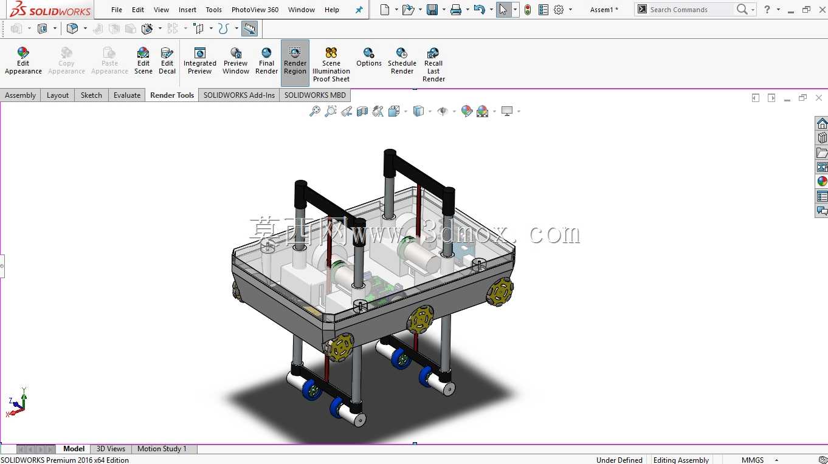
Task: Open Edit Appearance tool
Action: [x=23, y=61]
